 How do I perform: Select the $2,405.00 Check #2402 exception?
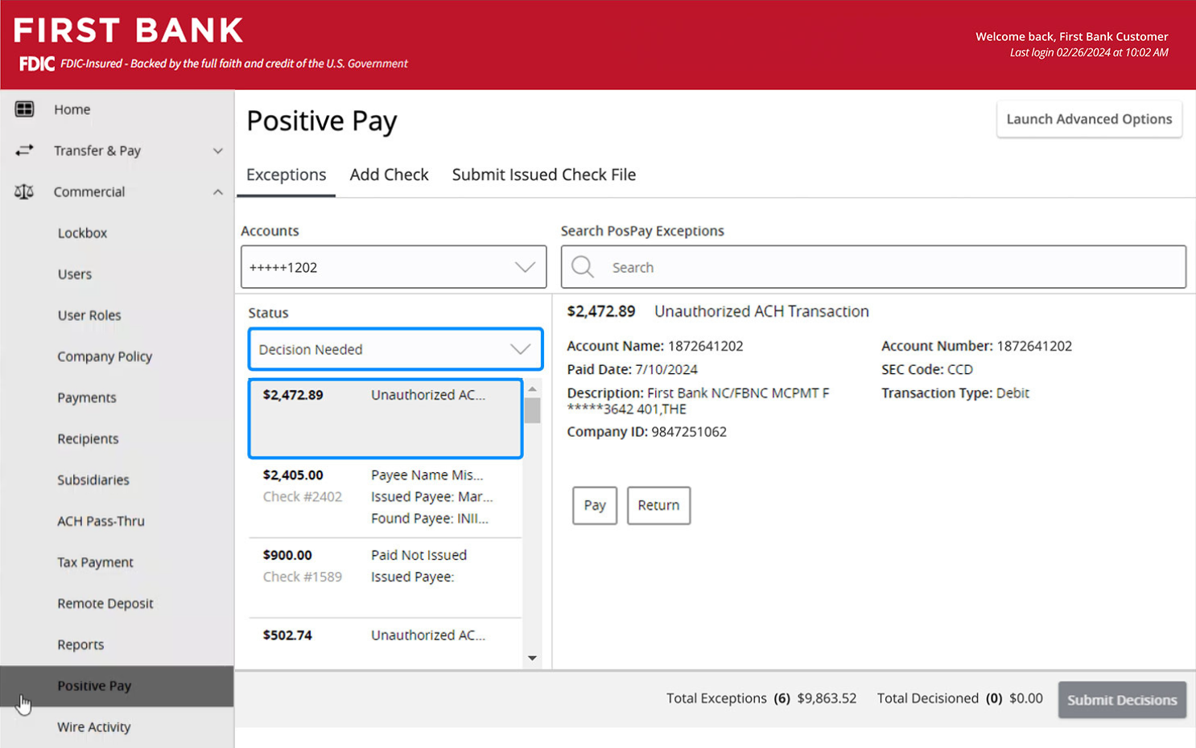[385, 497]
